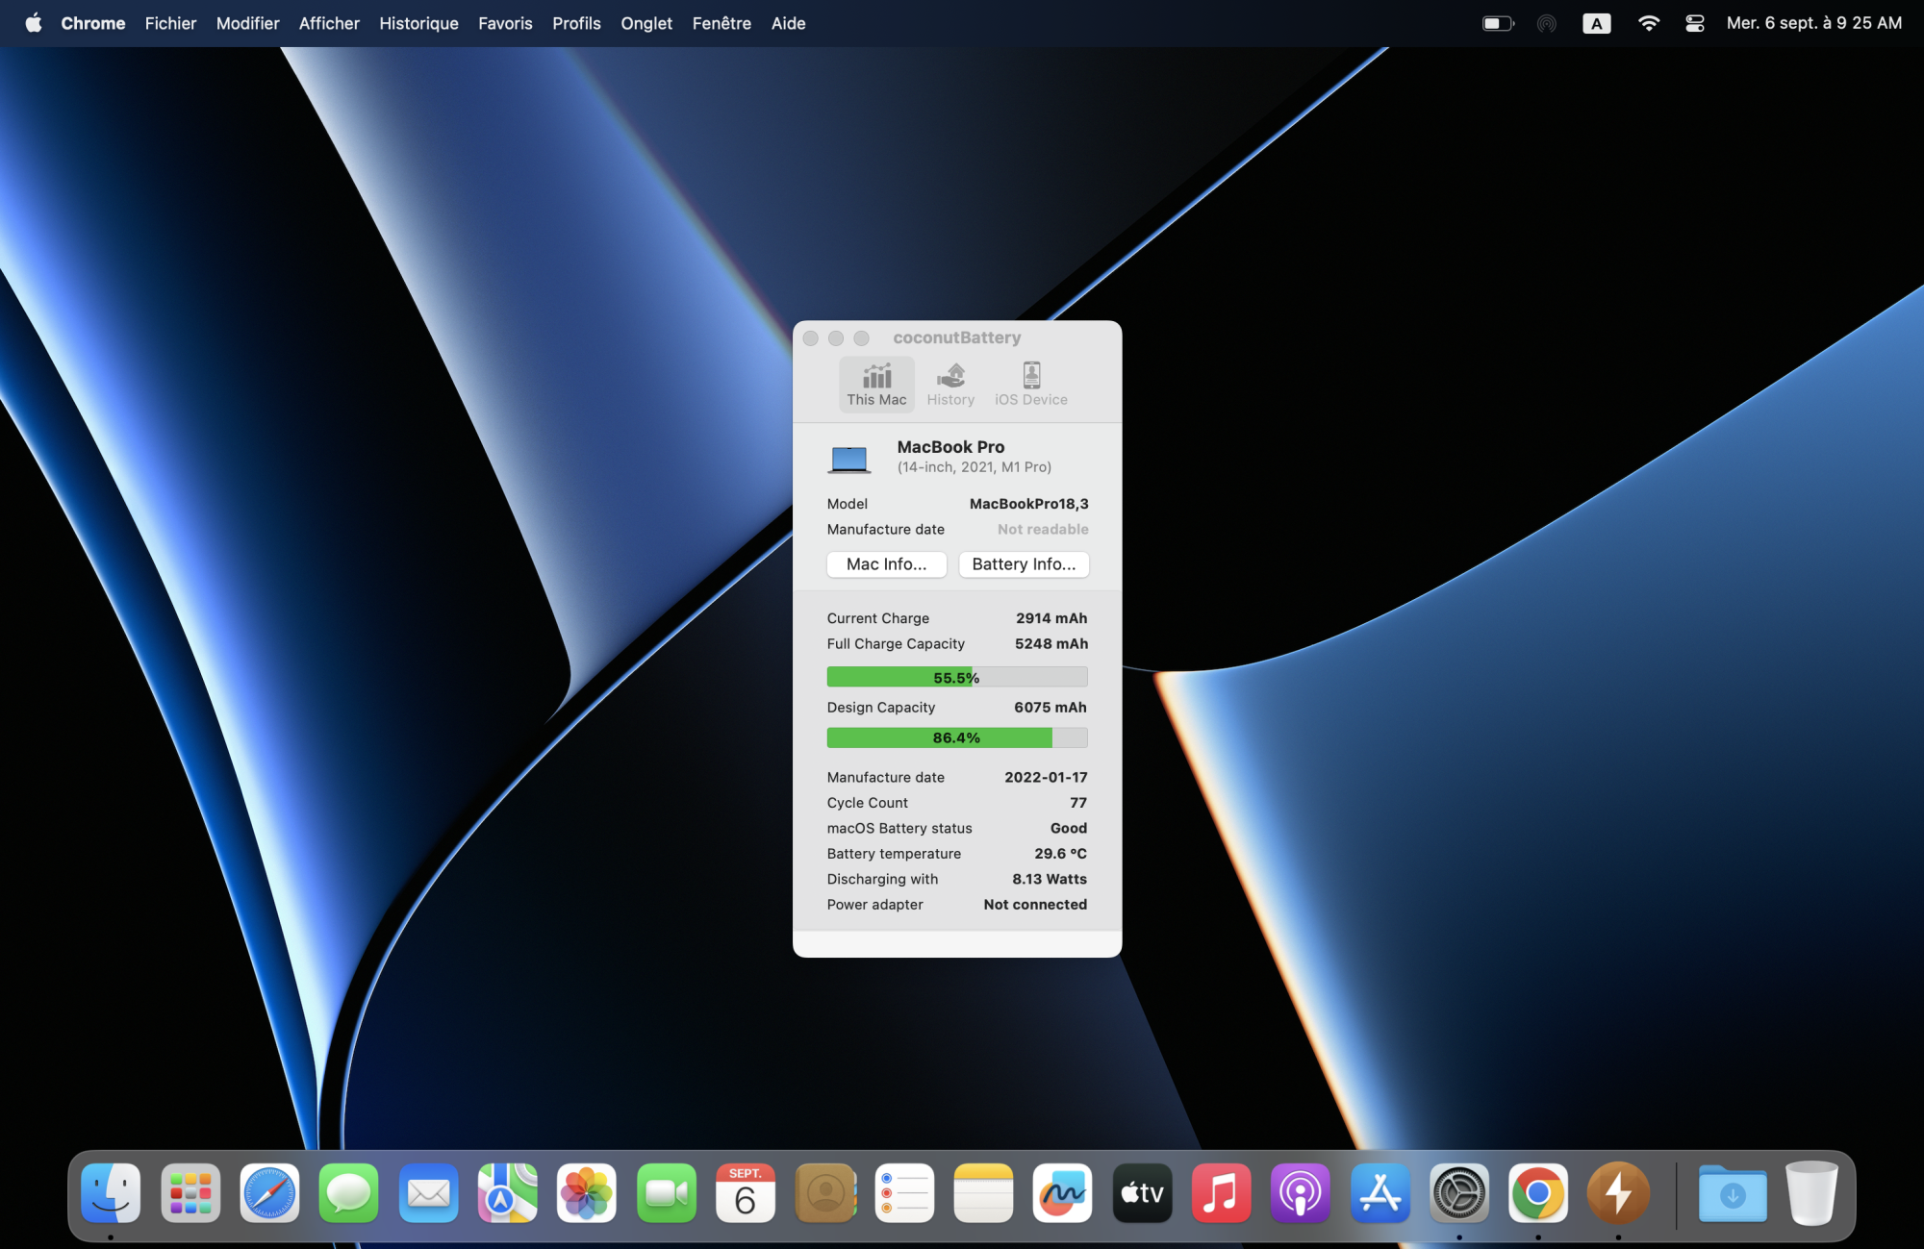1924x1249 pixels.
Task: Open the Chrome menu in menu bar
Action: click(x=93, y=23)
